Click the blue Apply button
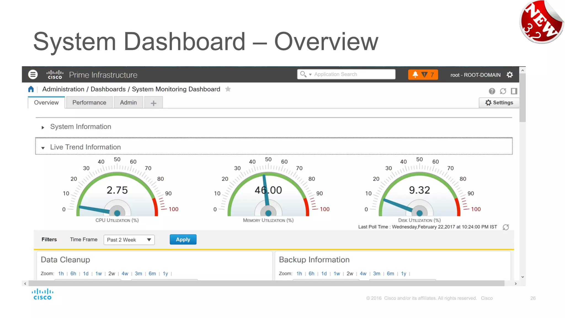The width and height of the screenshot is (565, 318). 183,240
